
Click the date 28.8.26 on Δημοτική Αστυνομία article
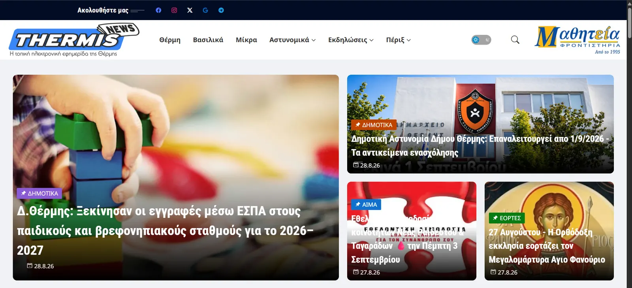point(366,165)
